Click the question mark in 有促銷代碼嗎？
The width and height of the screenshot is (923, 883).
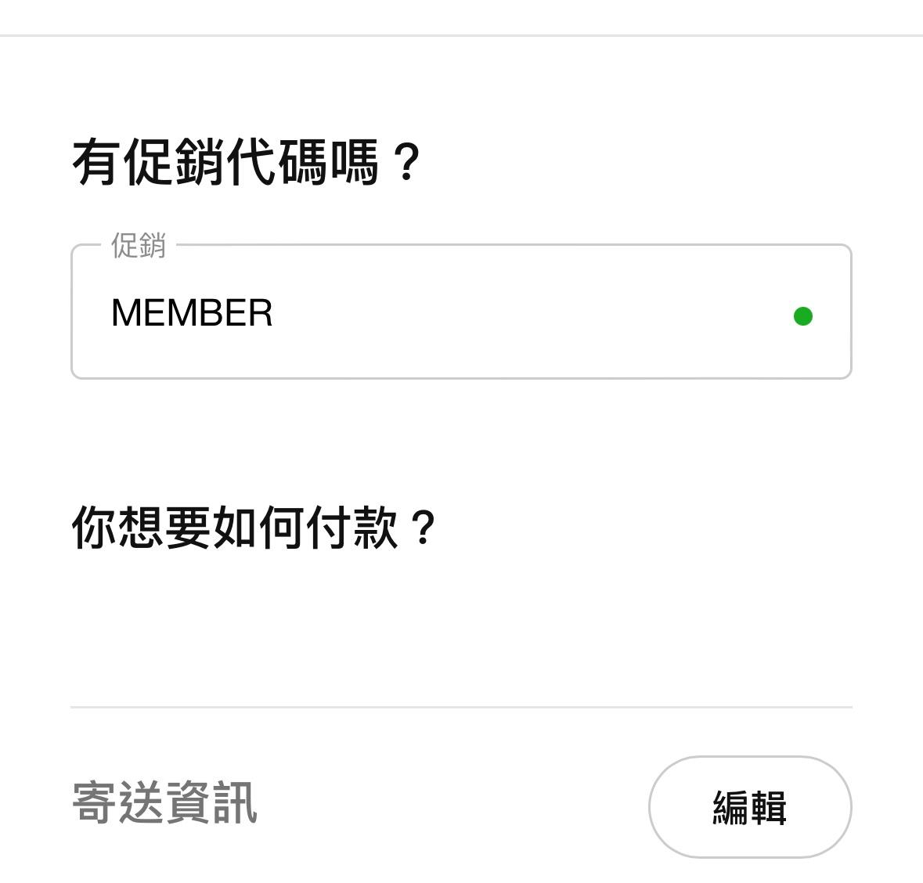[x=406, y=163]
